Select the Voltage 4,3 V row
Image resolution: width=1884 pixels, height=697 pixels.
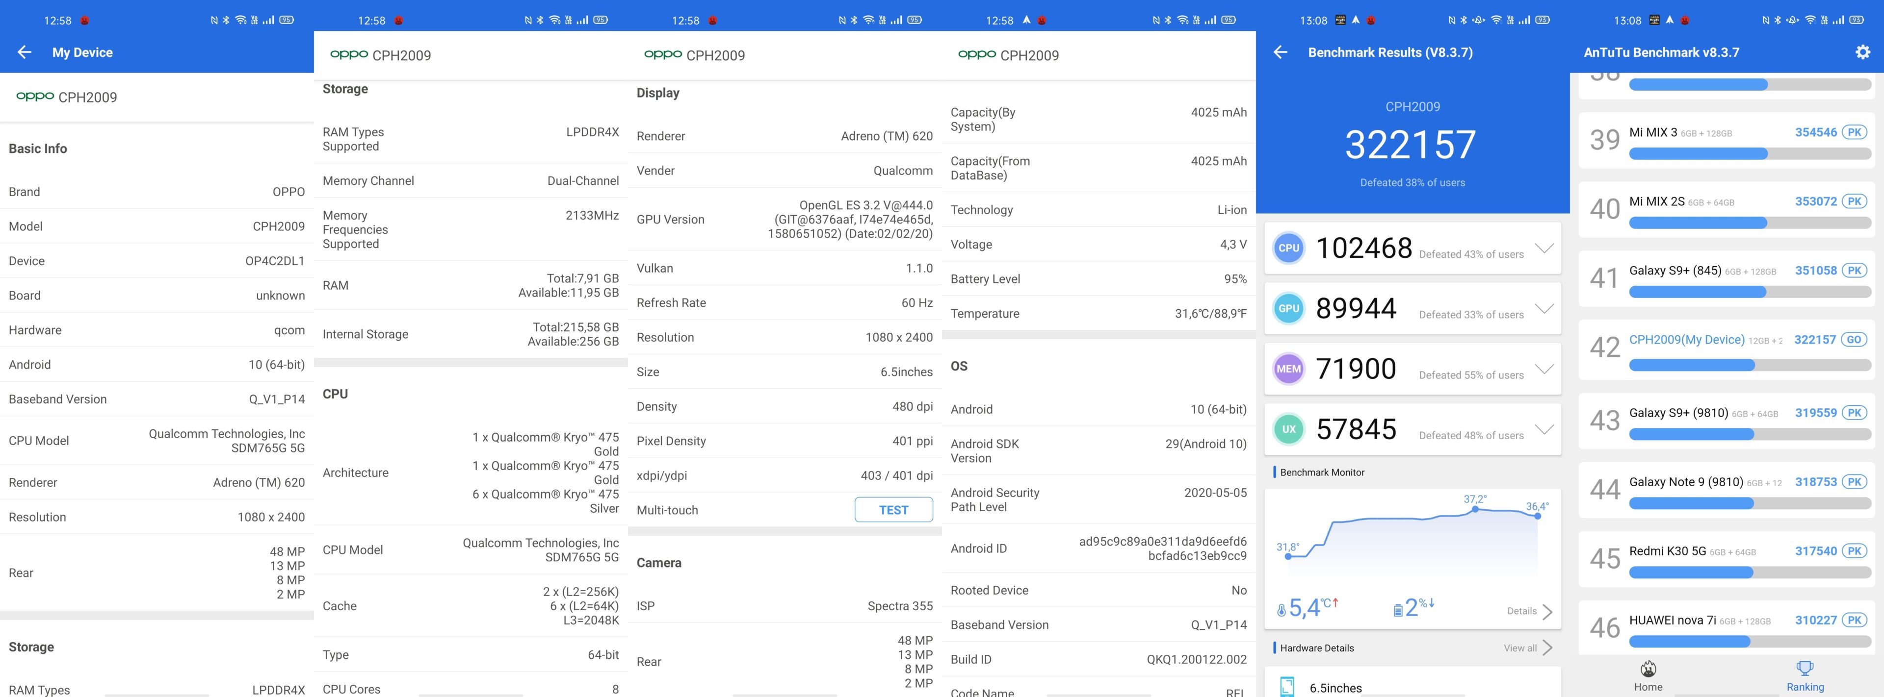pyautogui.click(x=1099, y=244)
